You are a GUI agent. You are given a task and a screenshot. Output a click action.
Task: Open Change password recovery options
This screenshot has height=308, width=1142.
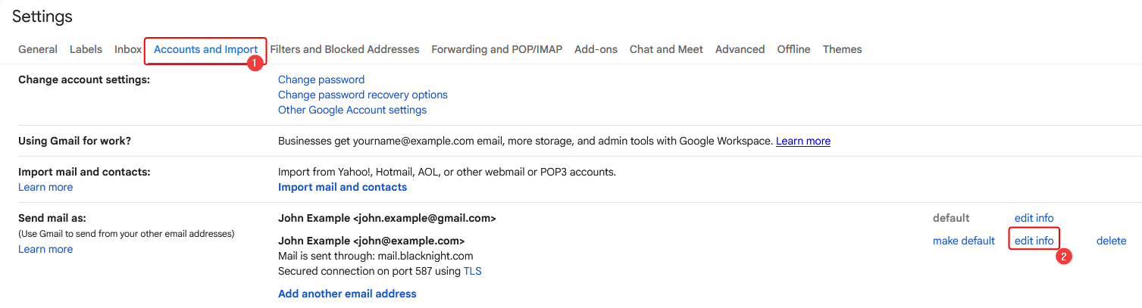[363, 95]
